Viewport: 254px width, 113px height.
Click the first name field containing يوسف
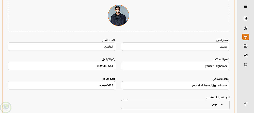pyautogui.click(x=175, y=47)
